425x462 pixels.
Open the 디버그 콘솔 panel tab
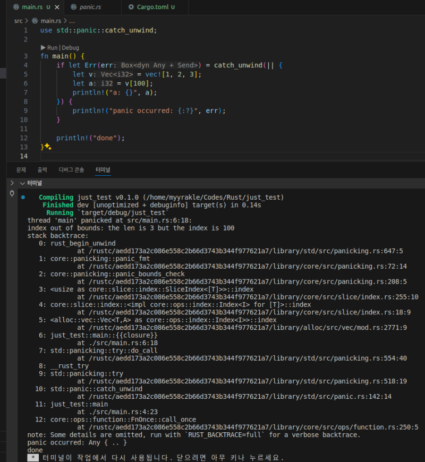click(x=71, y=170)
